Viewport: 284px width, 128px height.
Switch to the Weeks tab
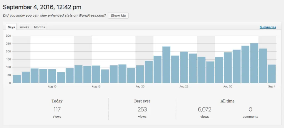click(x=24, y=27)
